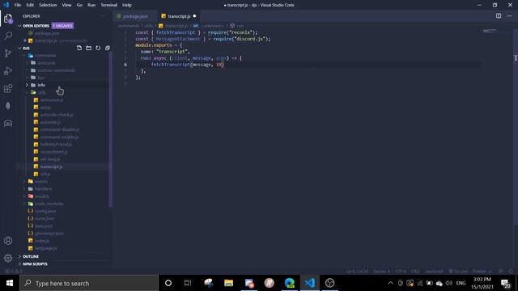Open Cortana circle on the taskbar
The image size is (518, 291).
click(x=168, y=283)
